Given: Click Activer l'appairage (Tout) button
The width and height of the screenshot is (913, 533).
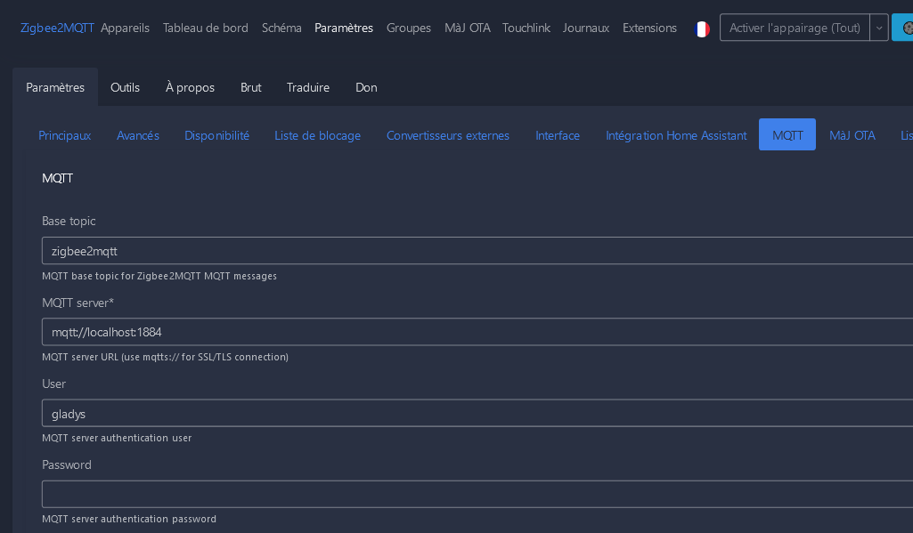Looking at the screenshot, I should pyautogui.click(x=794, y=28).
